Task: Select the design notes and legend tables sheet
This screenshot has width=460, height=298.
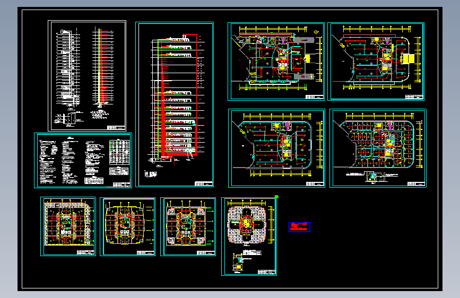Action: (x=83, y=161)
